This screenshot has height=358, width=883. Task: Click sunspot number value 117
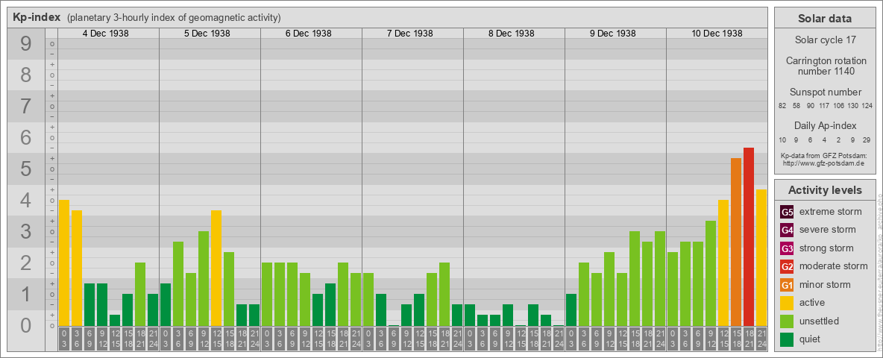pyautogui.click(x=824, y=106)
